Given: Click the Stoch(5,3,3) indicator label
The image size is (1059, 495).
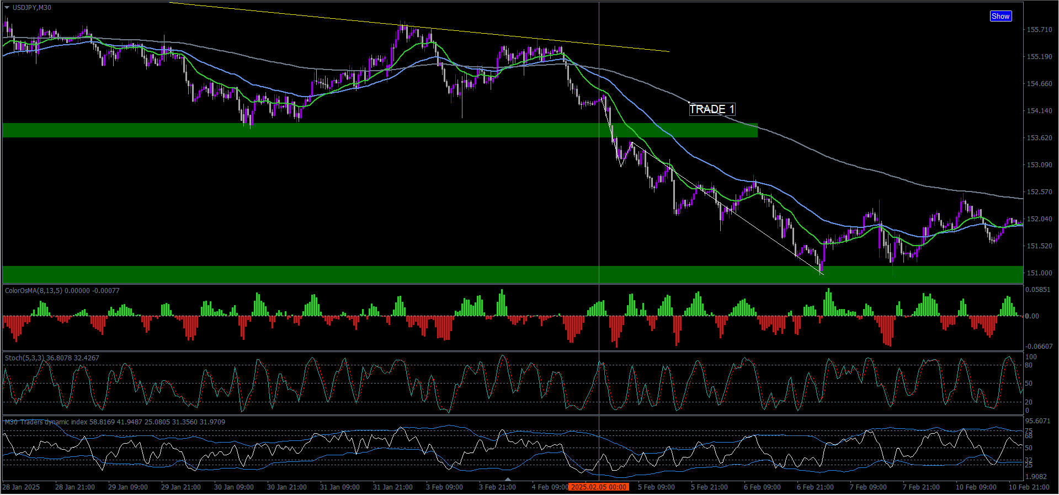Looking at the screenshot, I should click(24, 358).
